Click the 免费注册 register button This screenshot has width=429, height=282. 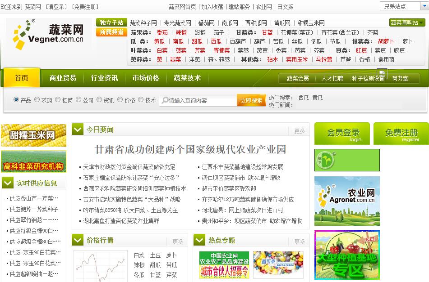[401, 134]
